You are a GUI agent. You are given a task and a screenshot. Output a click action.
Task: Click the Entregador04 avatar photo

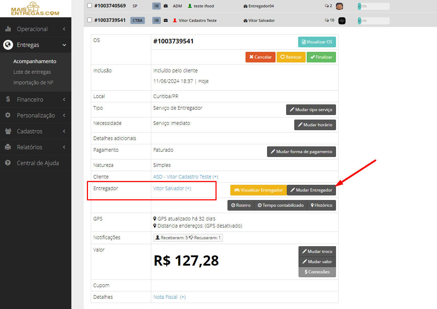339,6
